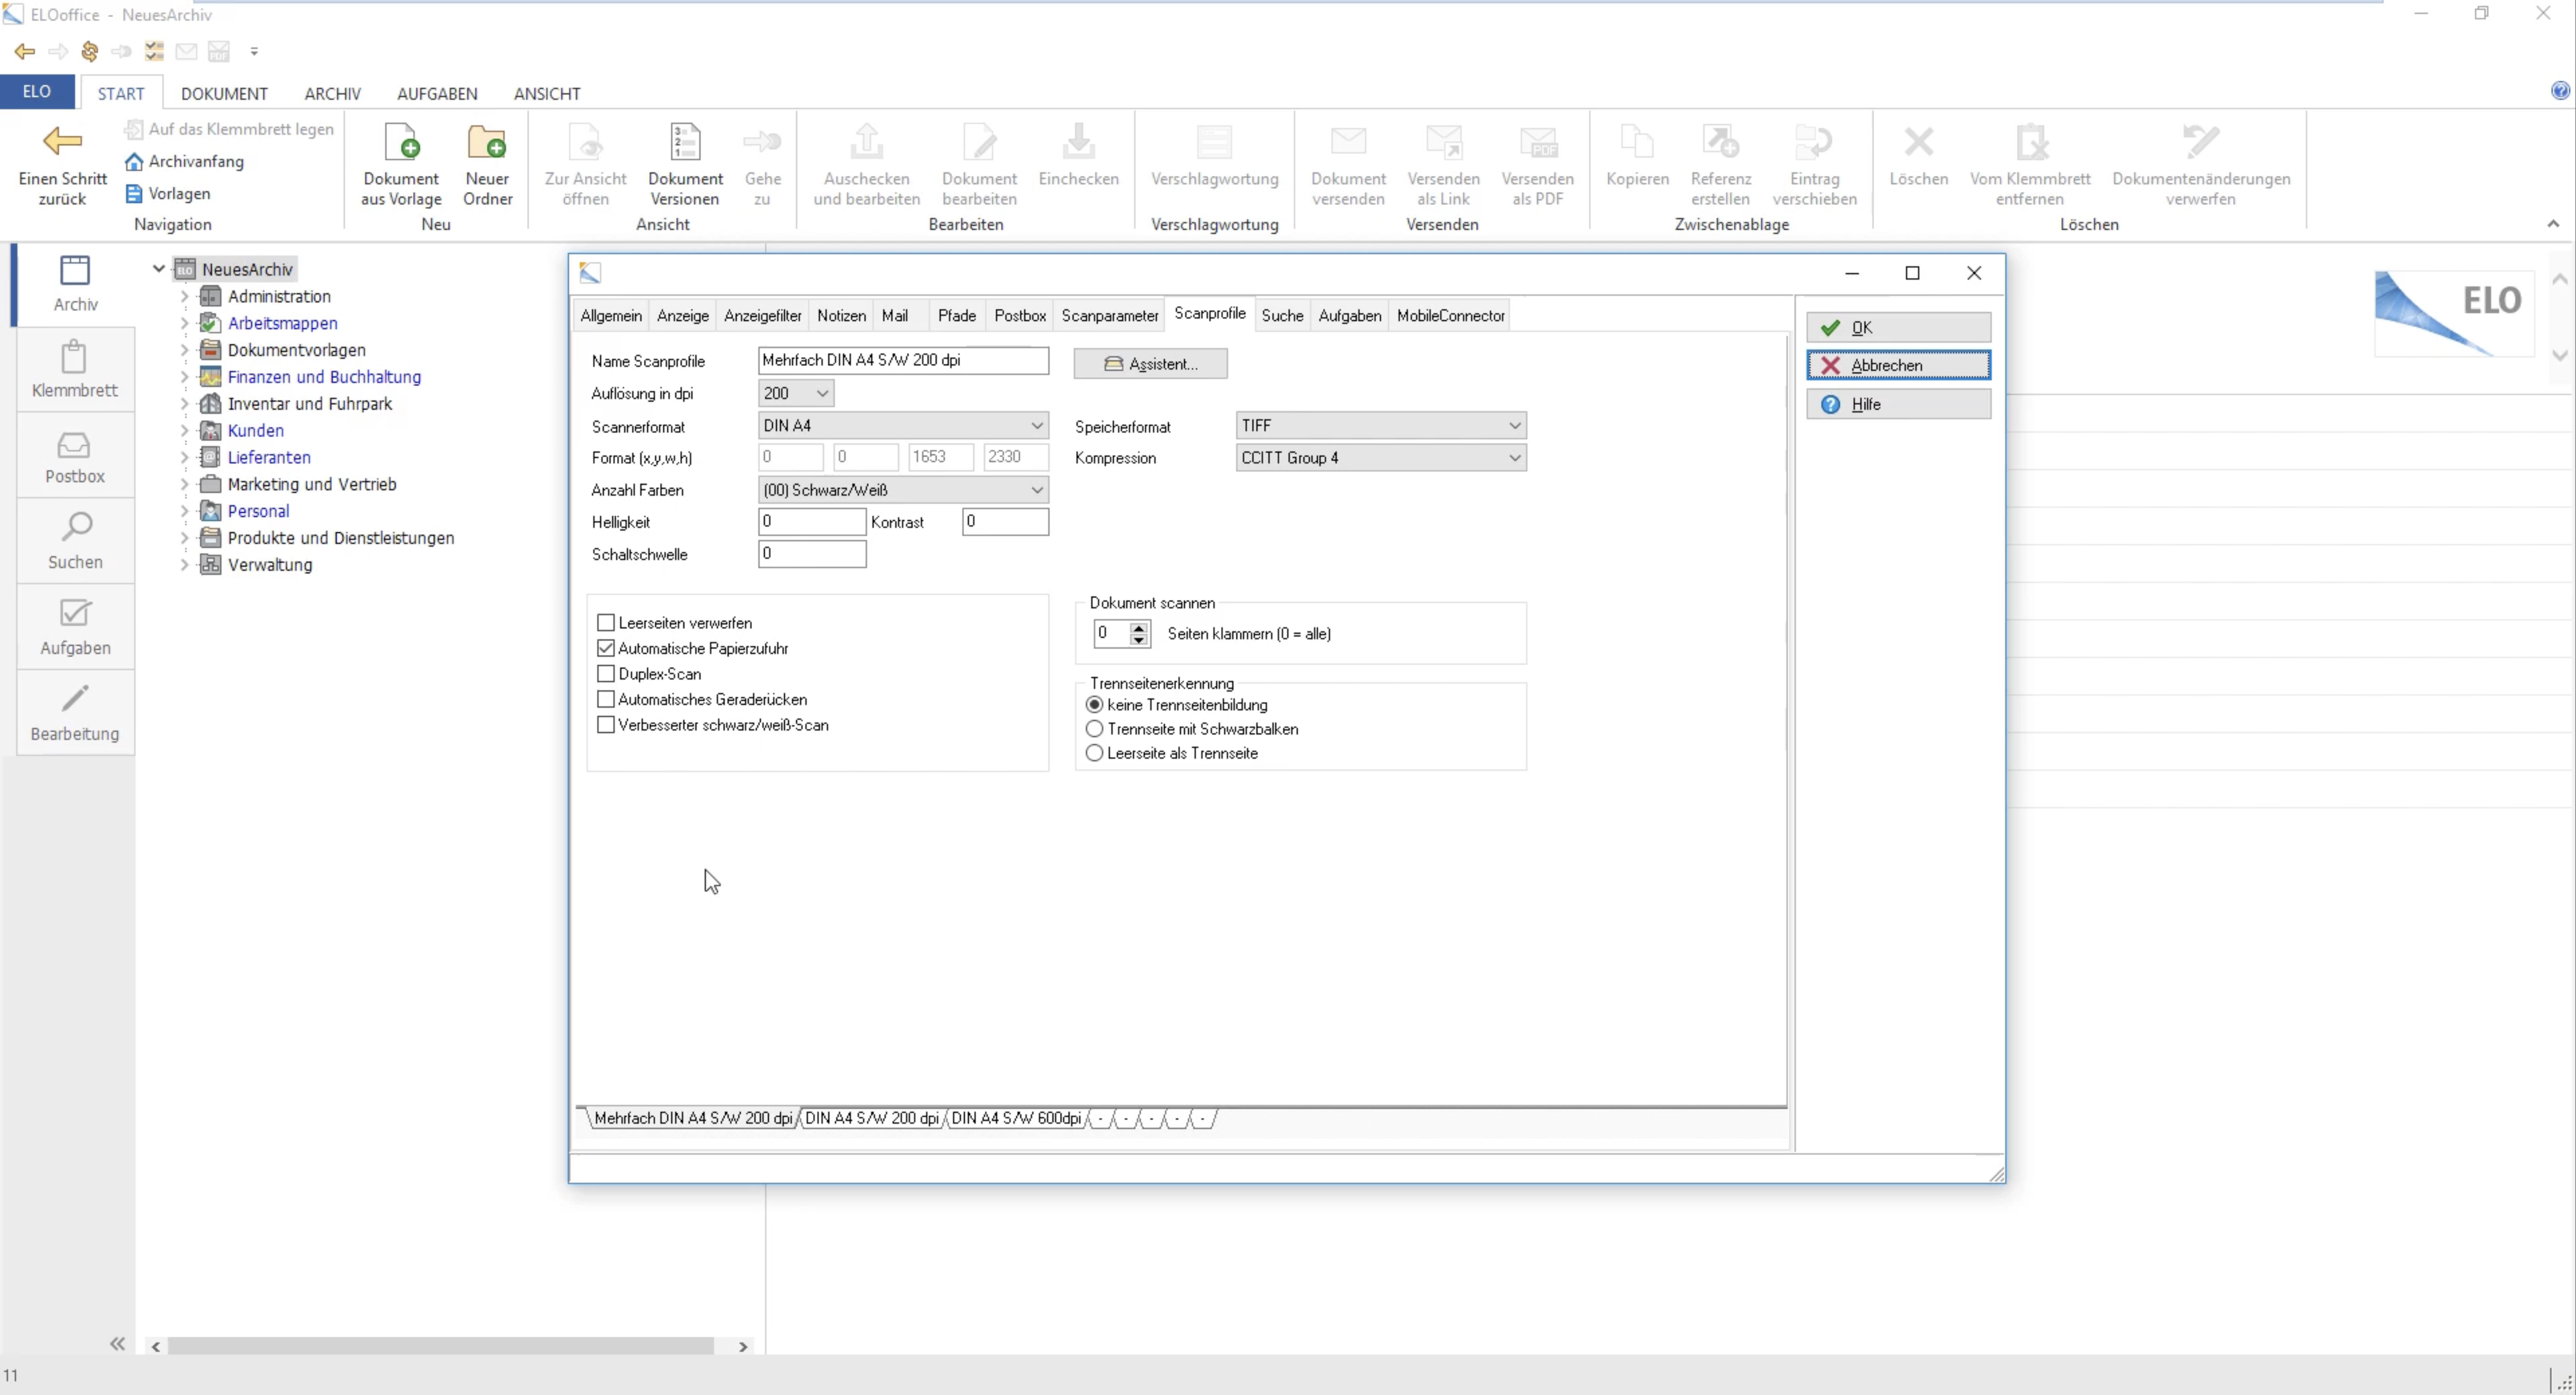Expand the Kunden tree node
The image size is (2576, 1395).
(184, 430)
